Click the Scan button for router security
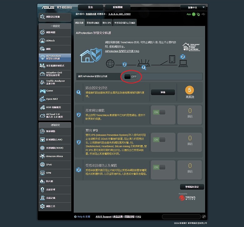The image size is (244, 227). (x=163, y=92)
